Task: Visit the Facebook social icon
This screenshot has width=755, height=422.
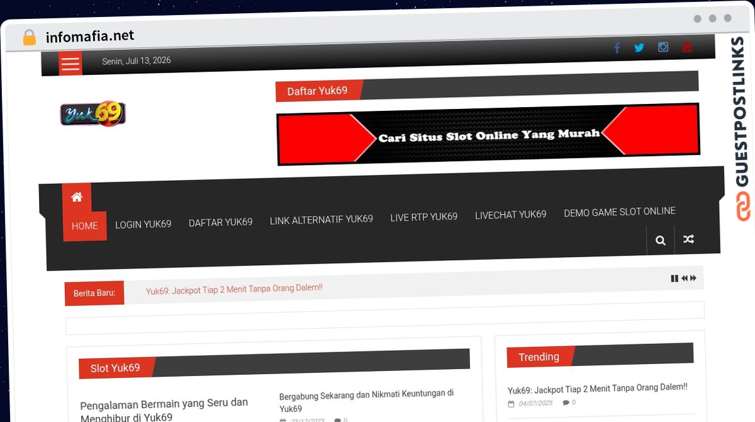Action: click(617, 48)
